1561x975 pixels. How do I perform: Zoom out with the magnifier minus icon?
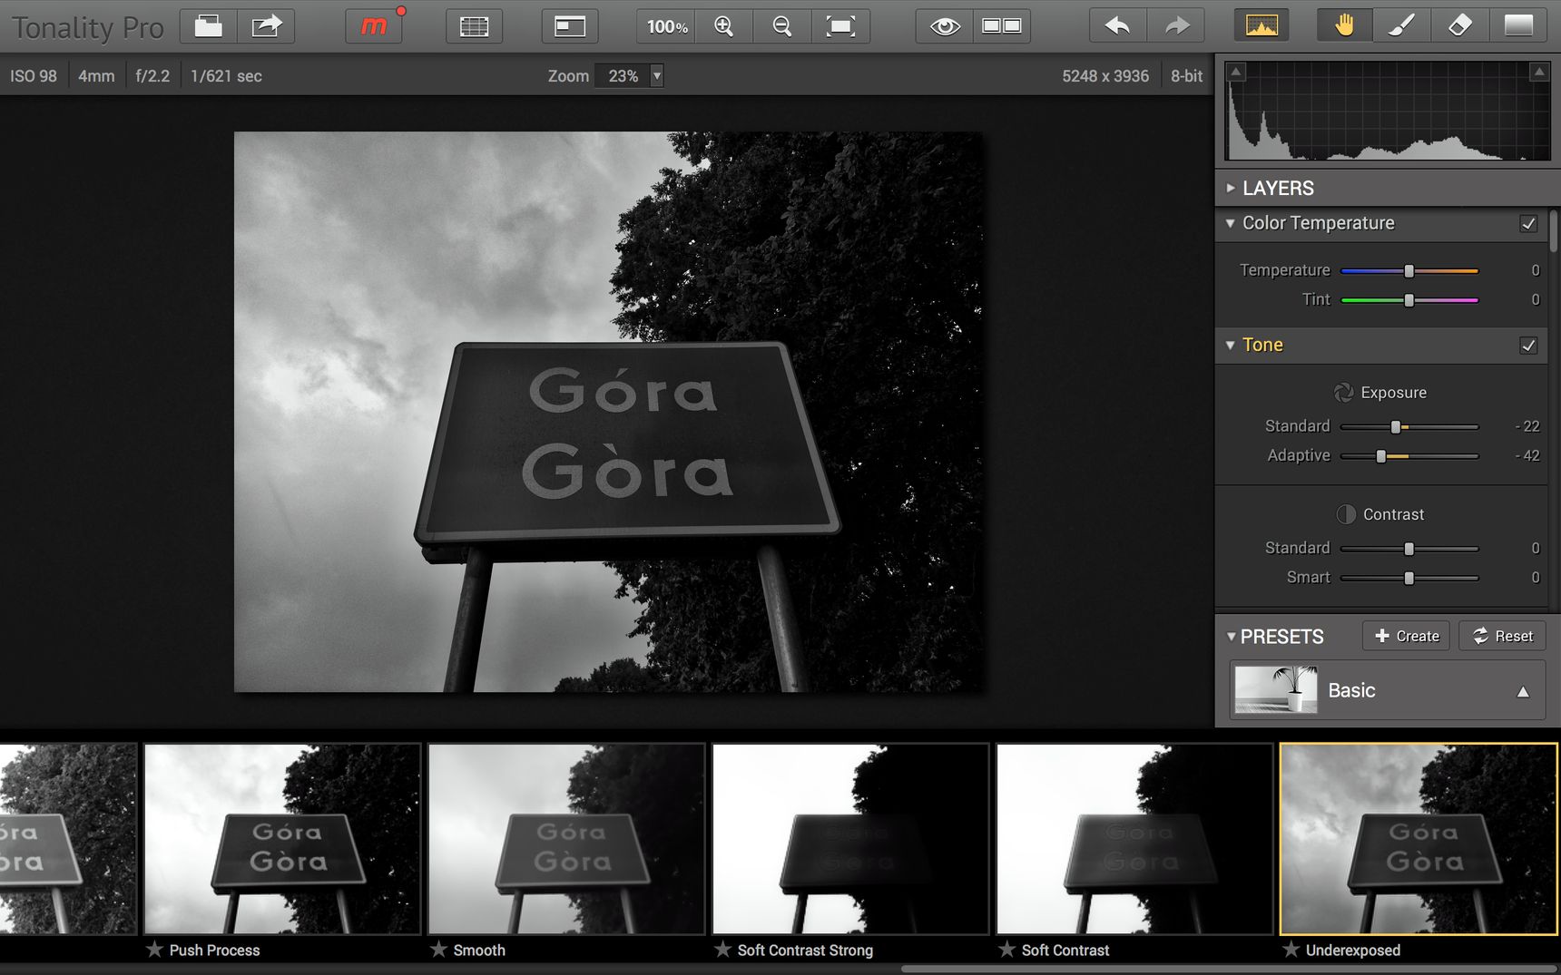(x=781, y=26)
